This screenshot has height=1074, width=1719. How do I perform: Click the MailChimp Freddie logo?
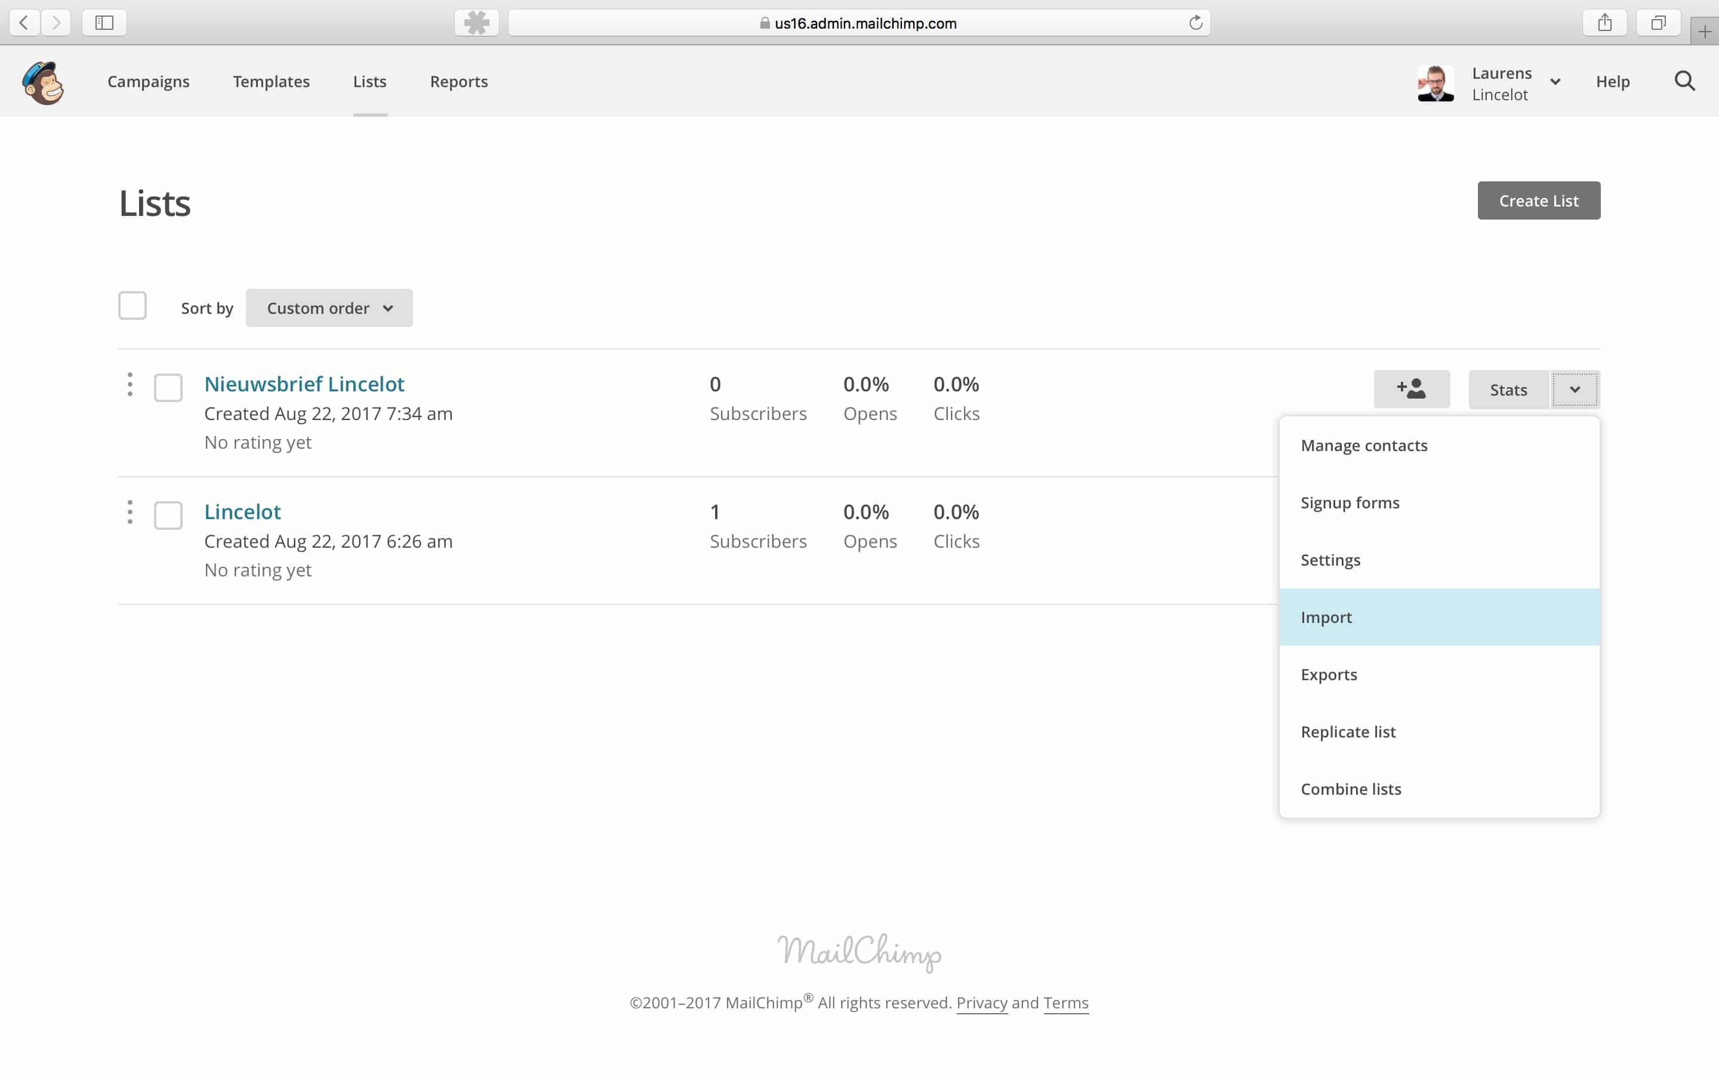44,82
